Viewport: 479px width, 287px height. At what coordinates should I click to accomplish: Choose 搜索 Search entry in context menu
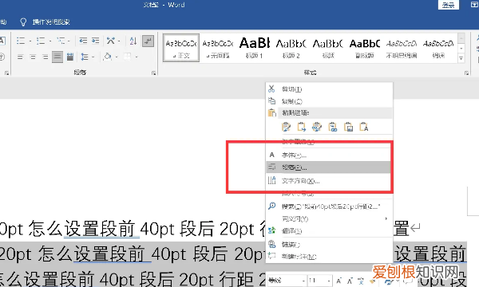329,206
